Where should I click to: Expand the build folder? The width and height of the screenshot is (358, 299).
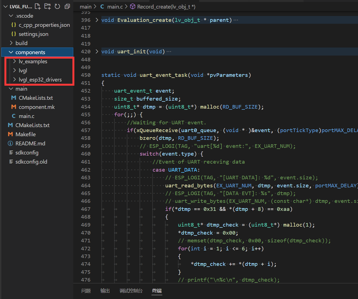(21, 43)
